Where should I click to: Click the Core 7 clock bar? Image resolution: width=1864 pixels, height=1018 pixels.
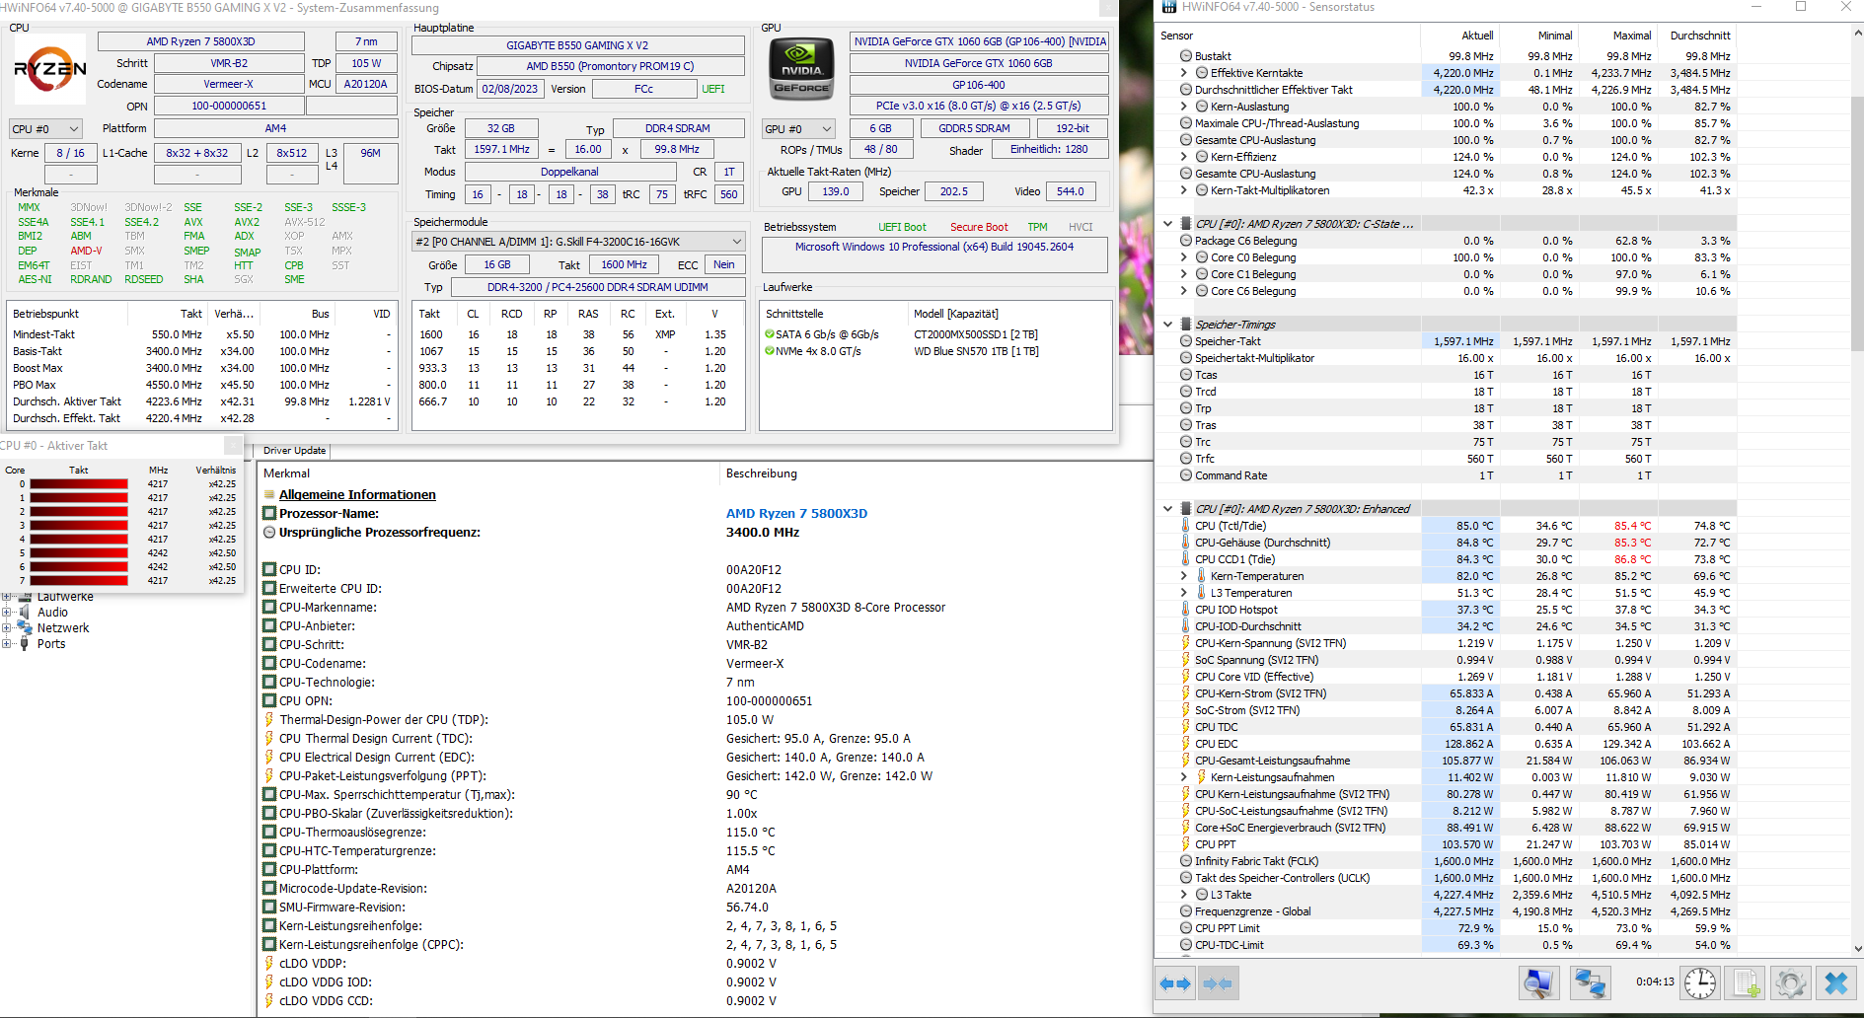pos(79,581)
